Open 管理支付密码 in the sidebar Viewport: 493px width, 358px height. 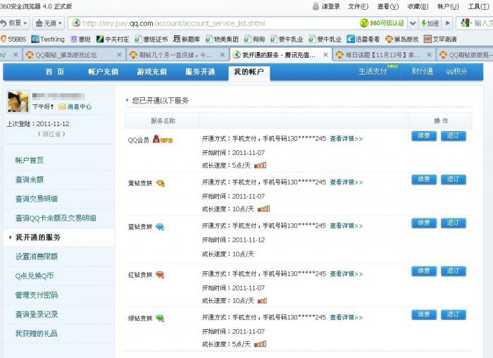37,295
